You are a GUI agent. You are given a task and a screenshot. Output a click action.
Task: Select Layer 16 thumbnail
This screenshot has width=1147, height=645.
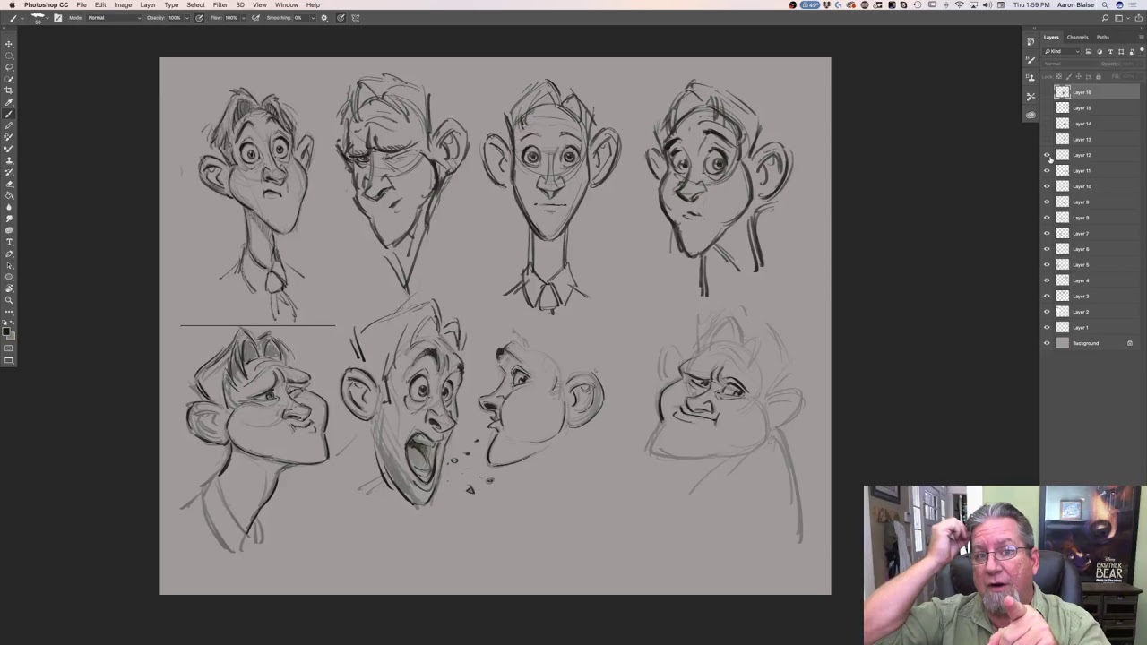(1062, 92)
